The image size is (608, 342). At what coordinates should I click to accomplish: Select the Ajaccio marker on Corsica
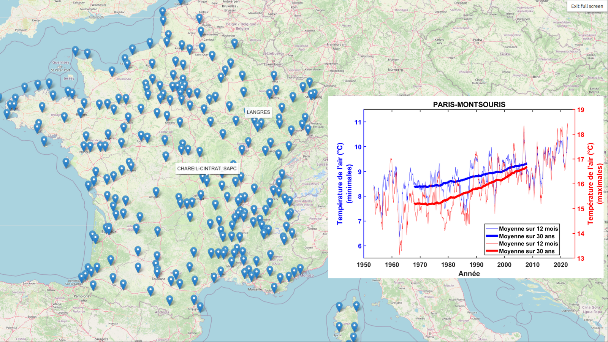339,326
